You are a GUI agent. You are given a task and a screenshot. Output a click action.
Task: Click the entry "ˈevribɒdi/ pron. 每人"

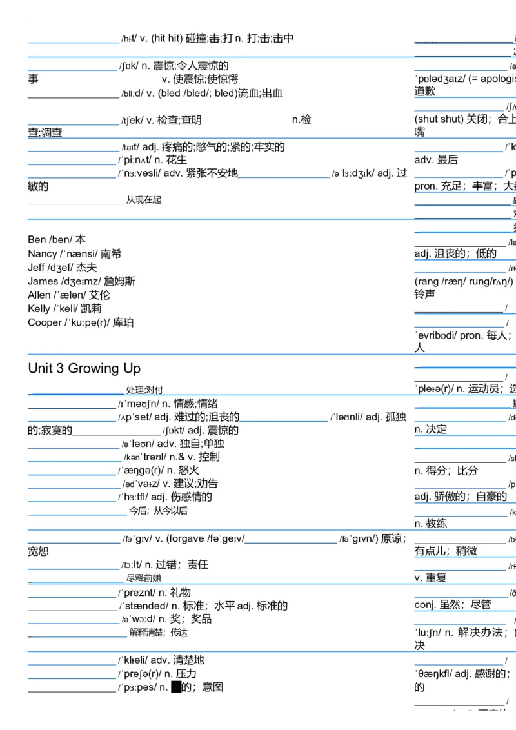tap(451, 335)
